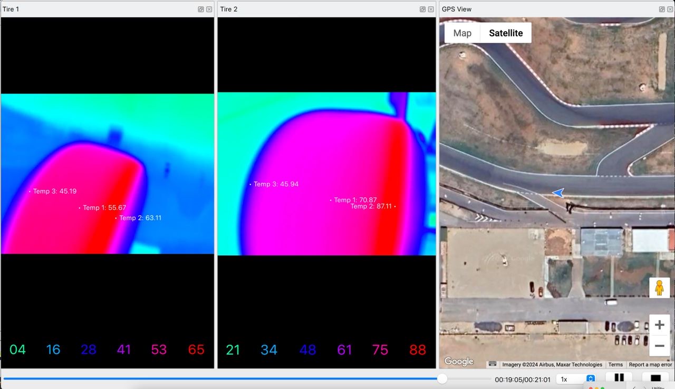Click Report a map error link
675x389 pixels.
(x=650, y=364)
